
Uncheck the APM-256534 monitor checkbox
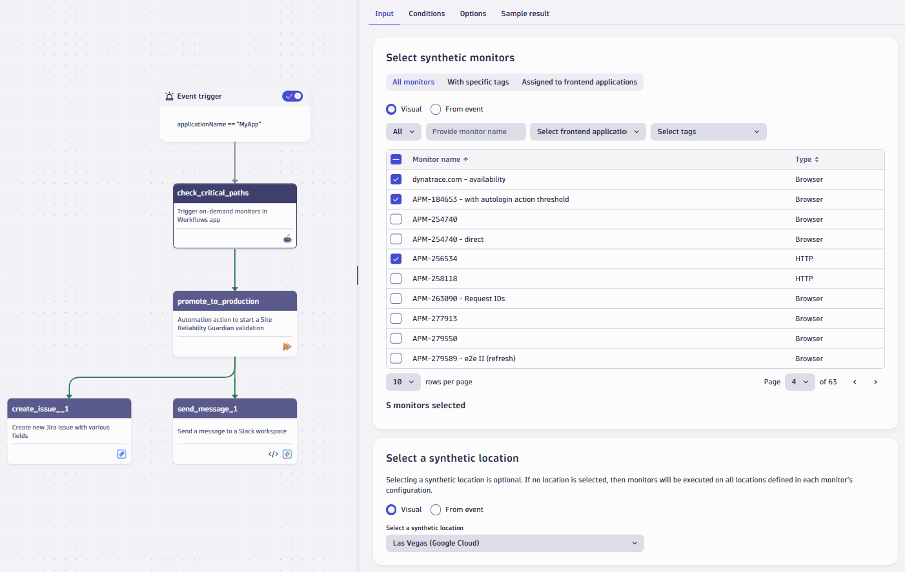(x=396, y=259)
